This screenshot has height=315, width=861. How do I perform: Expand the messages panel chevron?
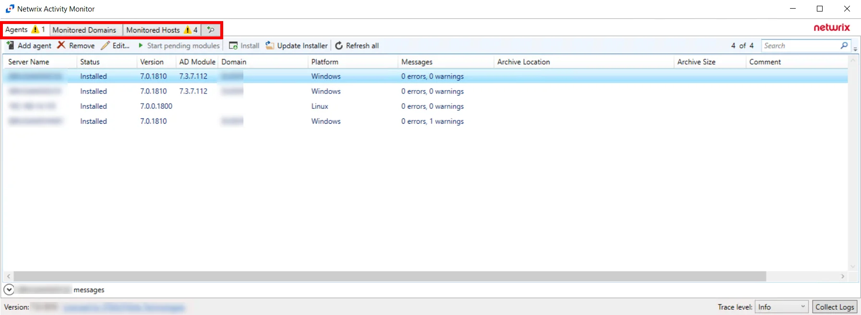pos(9,290)
